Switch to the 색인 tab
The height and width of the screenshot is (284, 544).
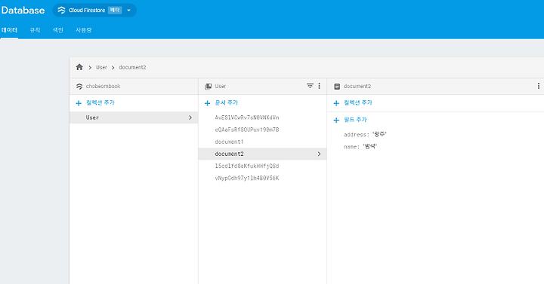click(x=58, y=30)
